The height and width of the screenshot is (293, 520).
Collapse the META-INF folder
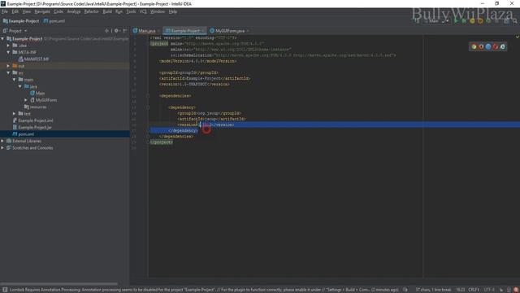click(9, 52)
